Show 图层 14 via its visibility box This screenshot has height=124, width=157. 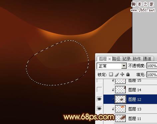[99, 90]
